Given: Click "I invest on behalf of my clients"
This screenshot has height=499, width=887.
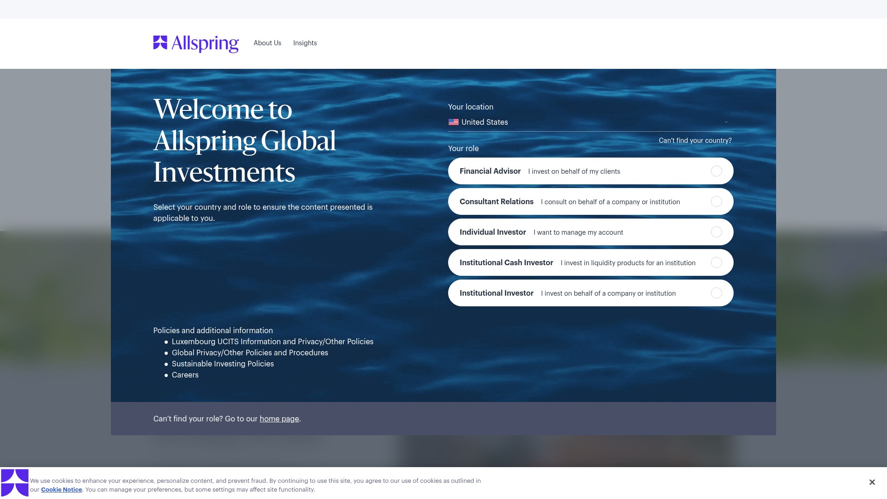Looking at the screenshot, I should click(x=574, y=171).
